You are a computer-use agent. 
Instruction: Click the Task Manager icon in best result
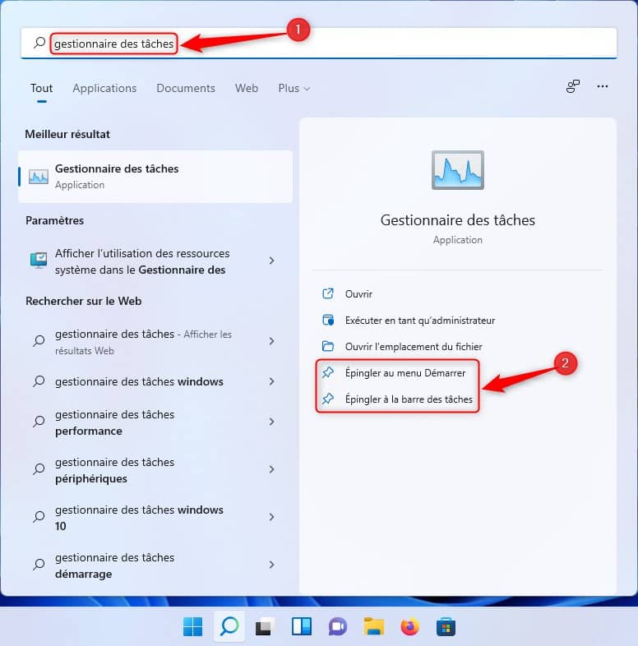(x=39, y=177)
